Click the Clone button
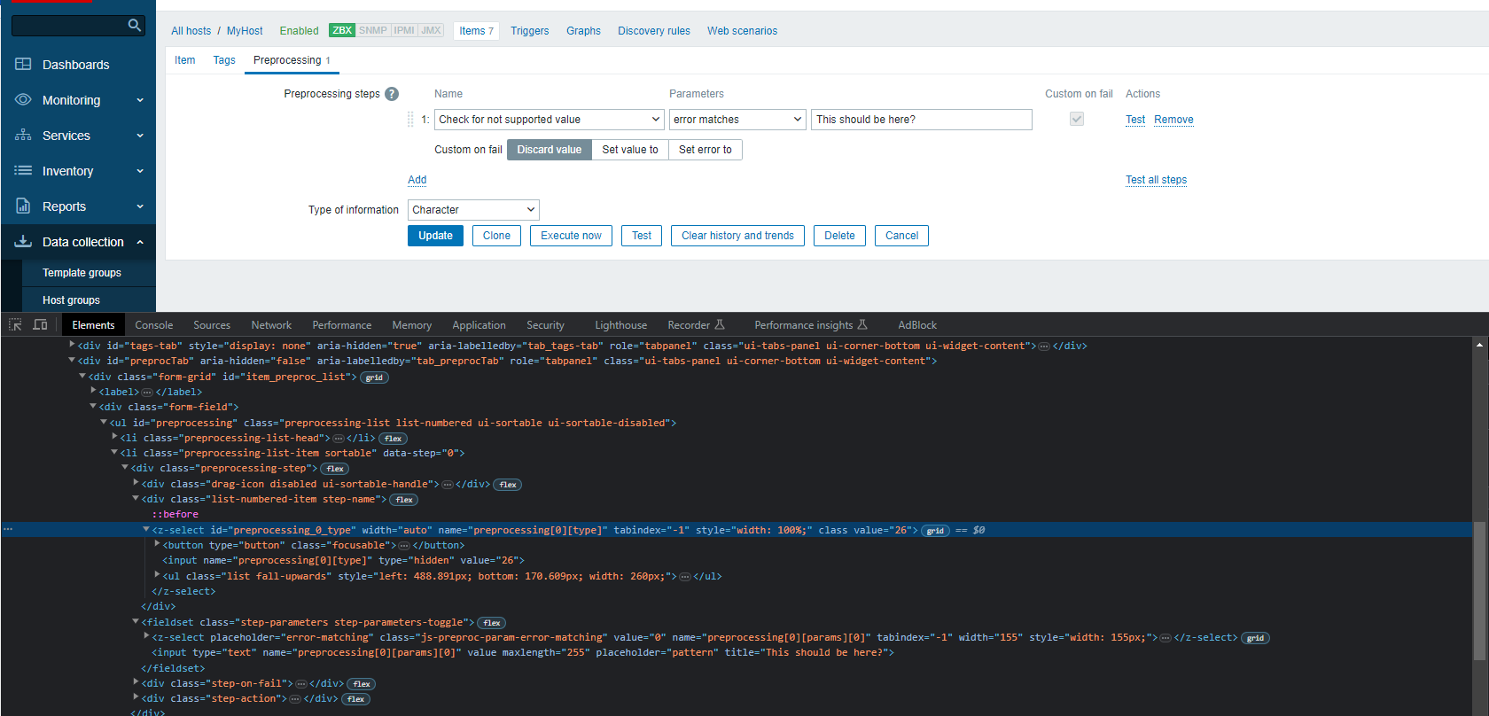The width and height of the screenshot is (1489, 716). 496,236
